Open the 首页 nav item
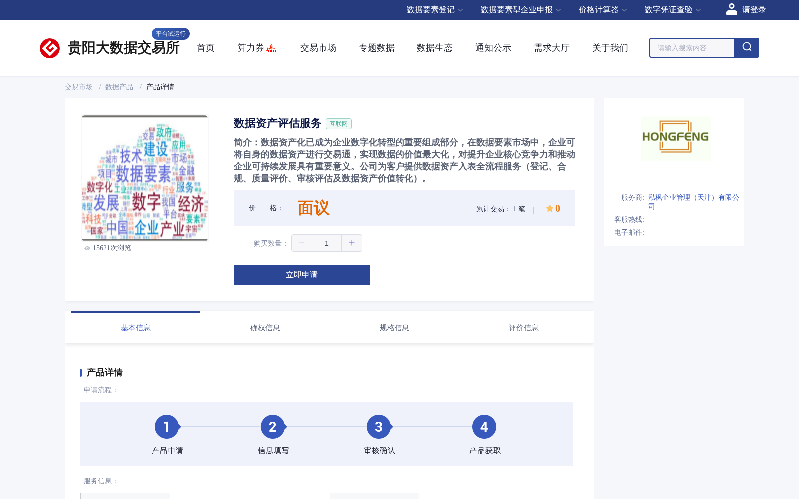 [x=206, y=48]
